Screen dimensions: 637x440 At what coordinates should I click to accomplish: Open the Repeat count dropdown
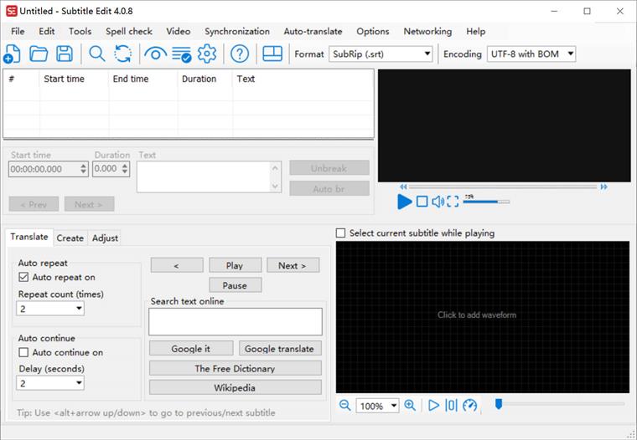(50, 309)
